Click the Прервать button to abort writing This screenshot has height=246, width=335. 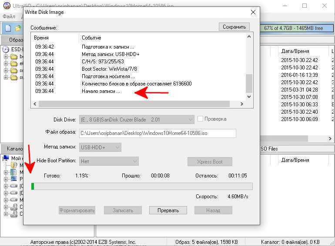[168, 210]
